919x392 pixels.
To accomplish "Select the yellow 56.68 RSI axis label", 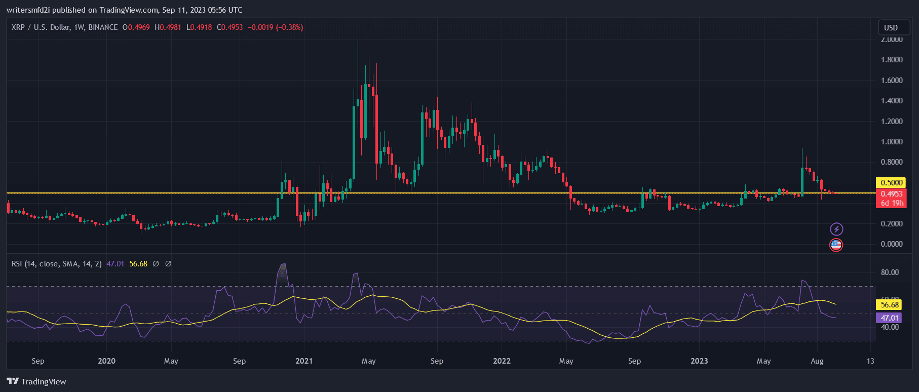I will [x=890, y=305].
